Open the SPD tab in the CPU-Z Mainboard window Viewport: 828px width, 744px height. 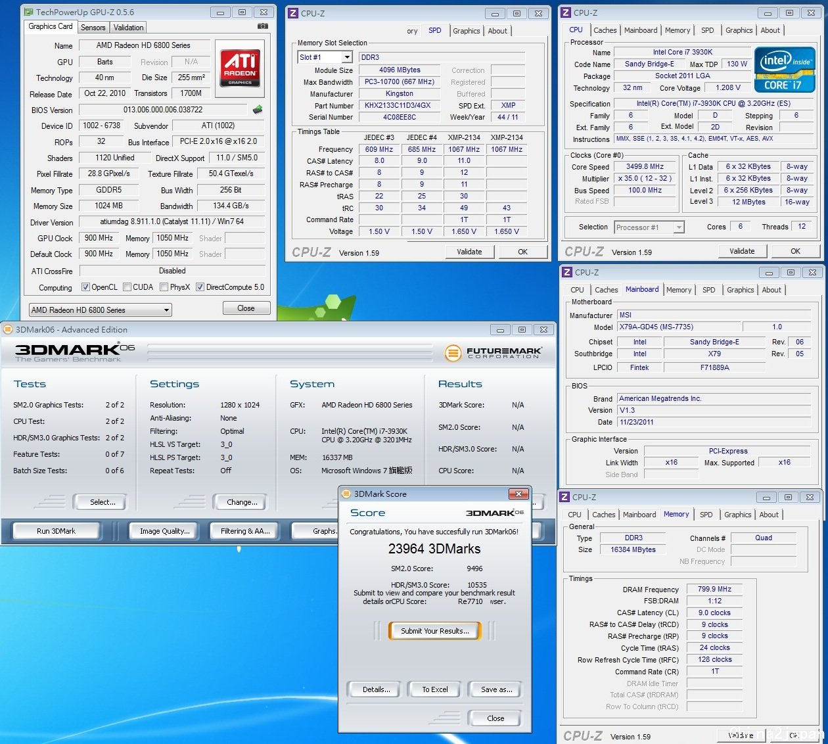tap(708, 290)
